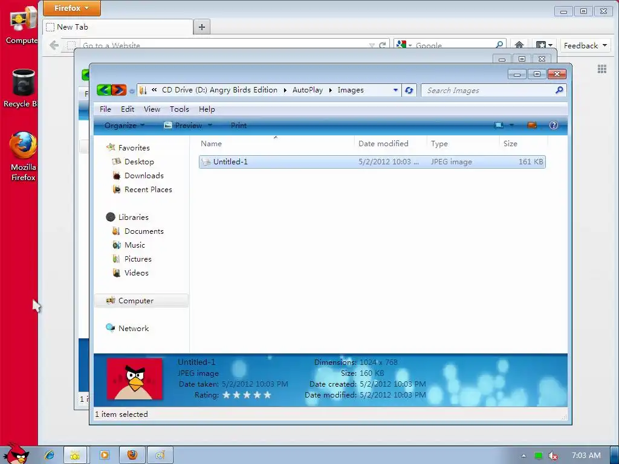Select the New Tab tab in Firefox
This screenshot has height=464, width=619.
pos(117,27)
